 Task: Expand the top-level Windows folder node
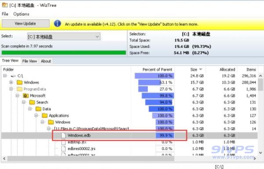click(11, 82)
